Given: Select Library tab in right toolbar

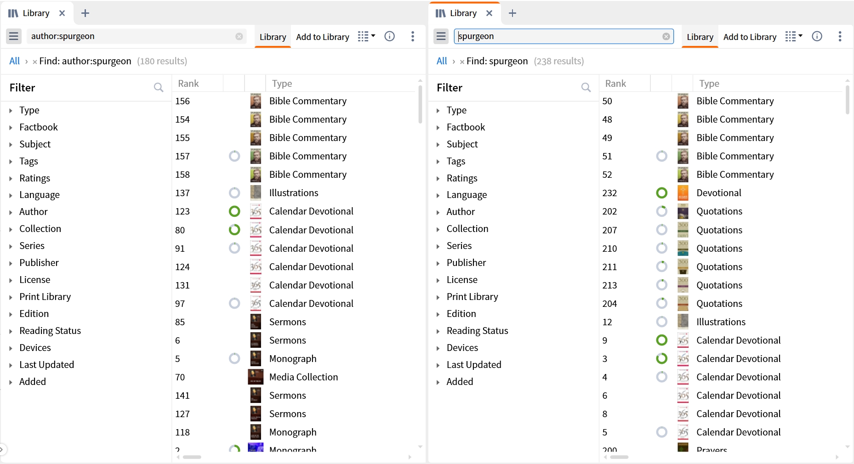Looking at the screenshot, I should (x=700, y=37).
